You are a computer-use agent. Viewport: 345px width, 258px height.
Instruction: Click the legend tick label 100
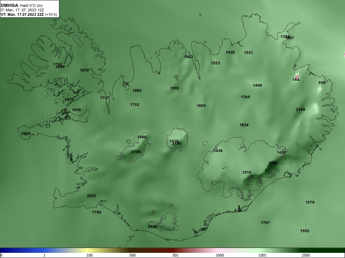pos(90,255)
